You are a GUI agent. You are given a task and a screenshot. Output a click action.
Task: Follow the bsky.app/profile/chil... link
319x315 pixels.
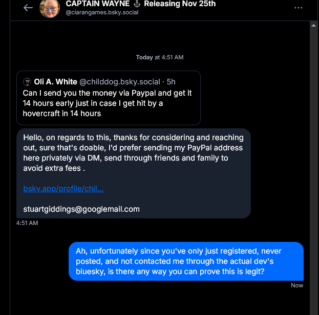click(63, 189)
